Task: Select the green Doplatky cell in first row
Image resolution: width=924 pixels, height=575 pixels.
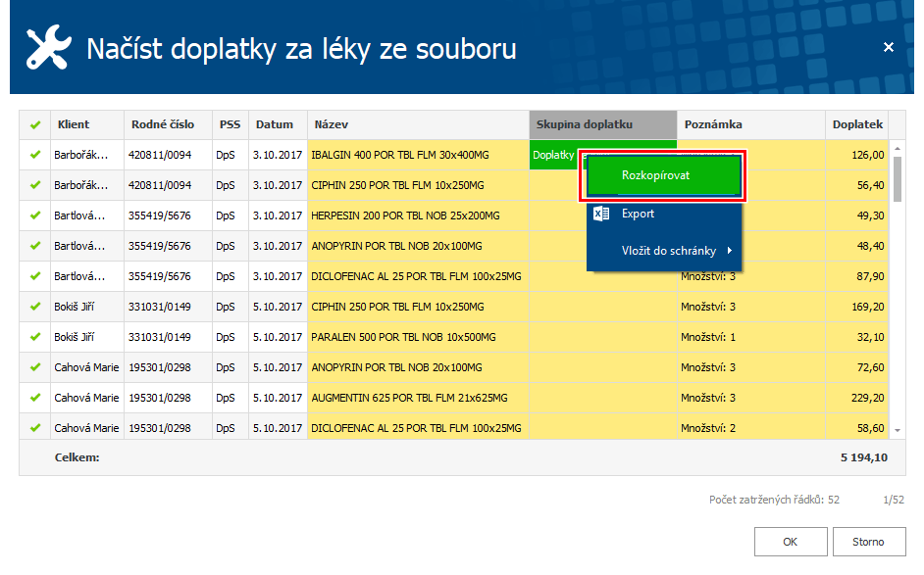Action: 553,155
